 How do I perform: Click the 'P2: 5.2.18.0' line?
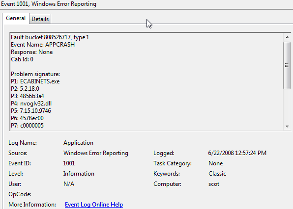(25, 89)
